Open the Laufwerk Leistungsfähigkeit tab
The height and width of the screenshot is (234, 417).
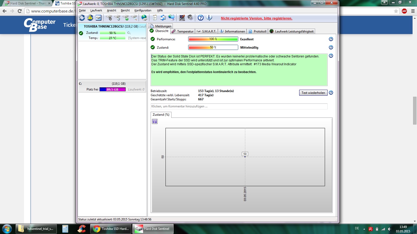[x=291, y=31]
